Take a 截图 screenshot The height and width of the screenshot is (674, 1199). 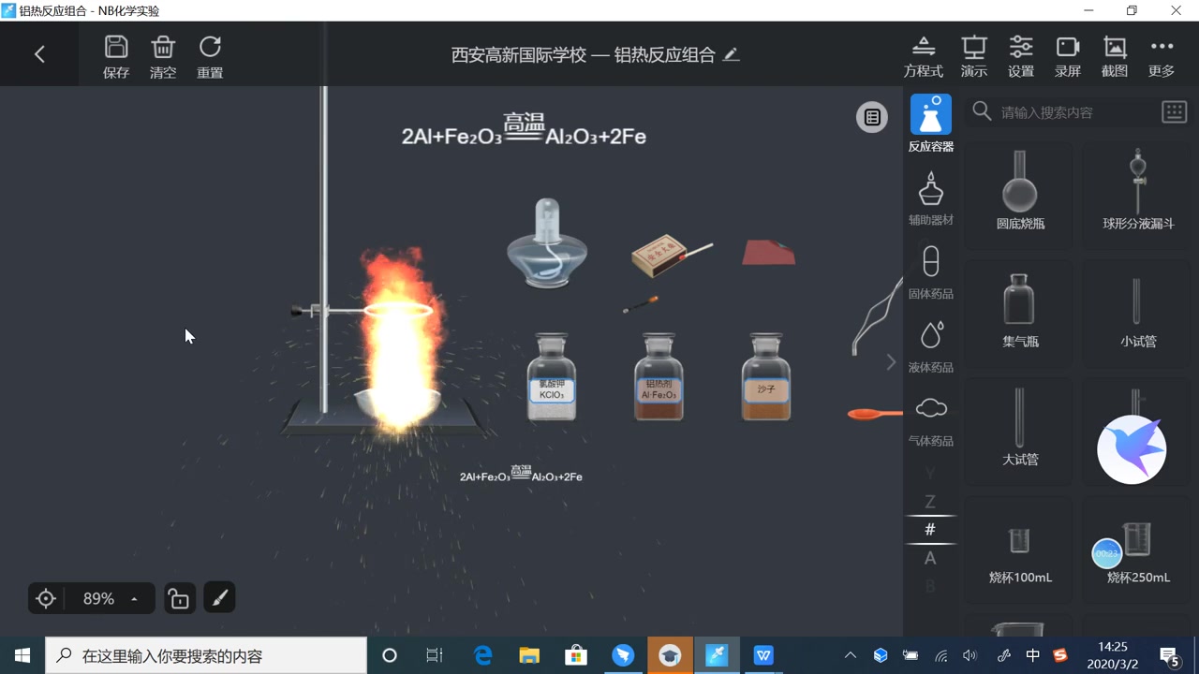point(1115,57)
